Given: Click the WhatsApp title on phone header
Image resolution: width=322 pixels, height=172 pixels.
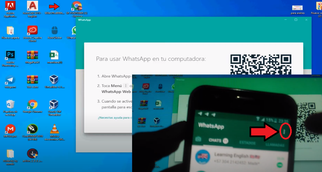Looking at the screenshot, I should [211, 126].
